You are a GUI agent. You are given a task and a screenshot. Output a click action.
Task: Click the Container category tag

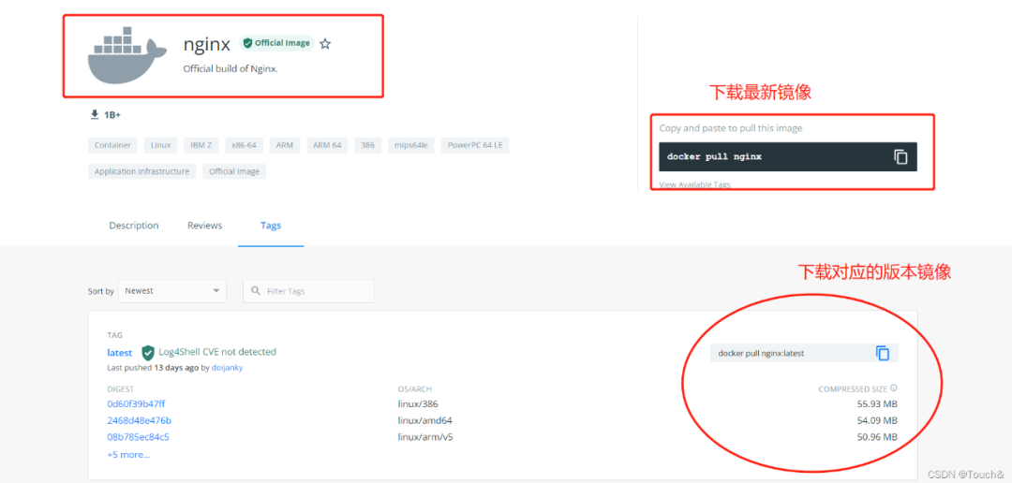(x=112, y=145)
